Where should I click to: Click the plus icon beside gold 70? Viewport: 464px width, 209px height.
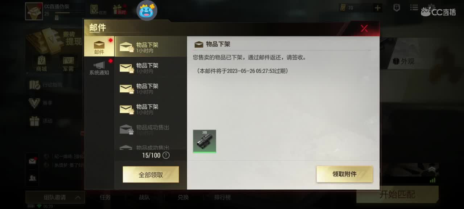click(378, 8)
